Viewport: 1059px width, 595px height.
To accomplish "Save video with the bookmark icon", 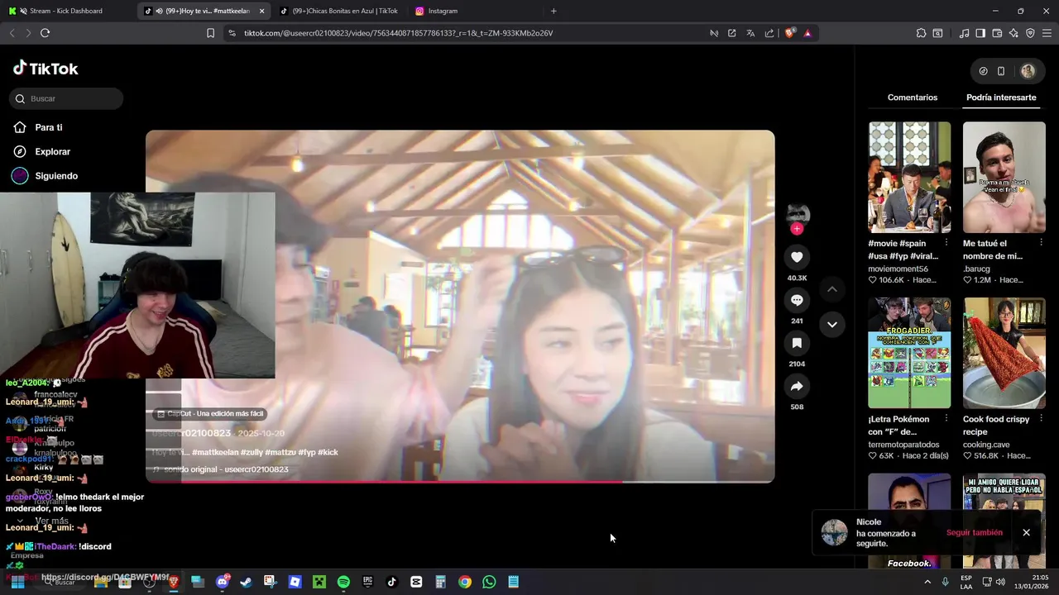I will [797, 343].
